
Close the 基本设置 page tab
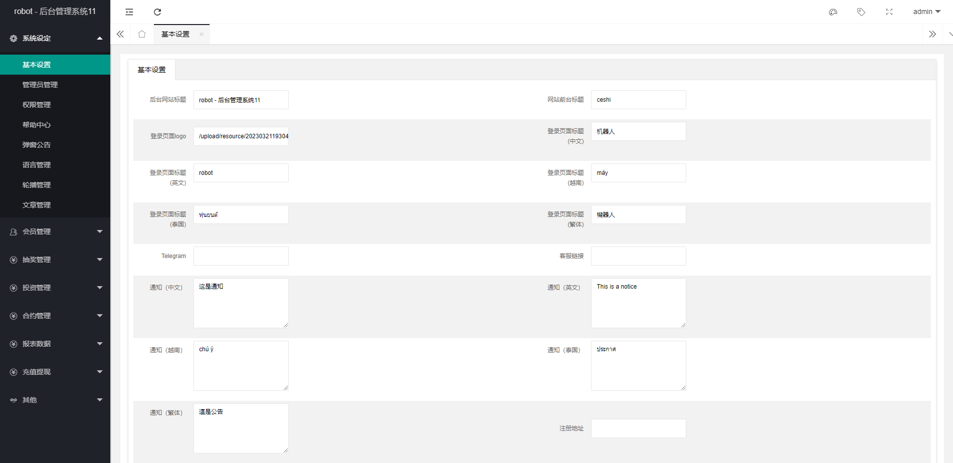(202, 35)
